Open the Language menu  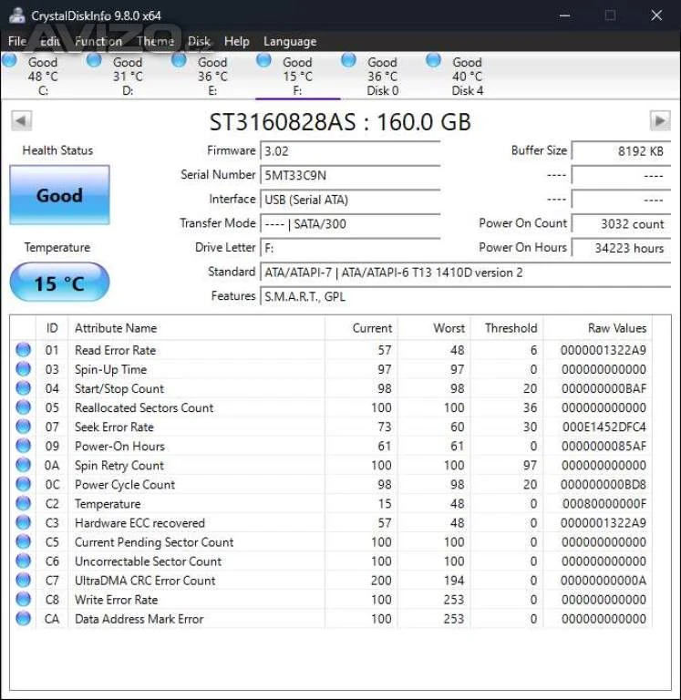(x=290, y=41)
